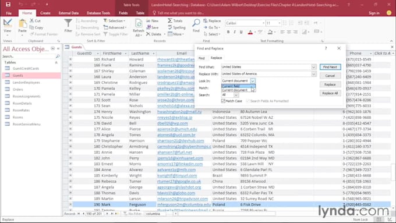Image resolution: width=396 pixels, height=223 pixels.
Task: Open the Selection filter dropdown
Action: [114, 21]
